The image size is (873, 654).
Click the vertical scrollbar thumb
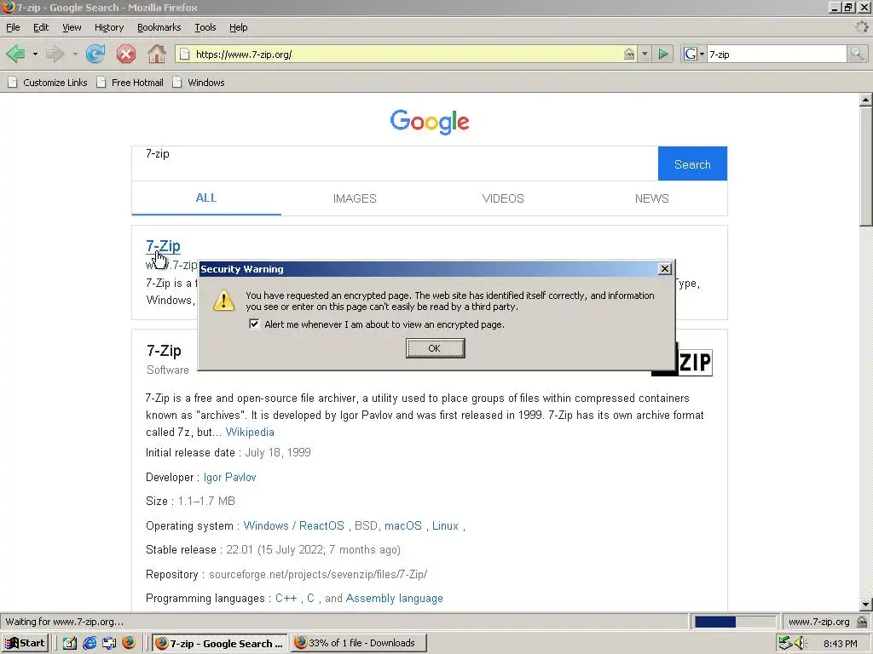pos(866,166)
